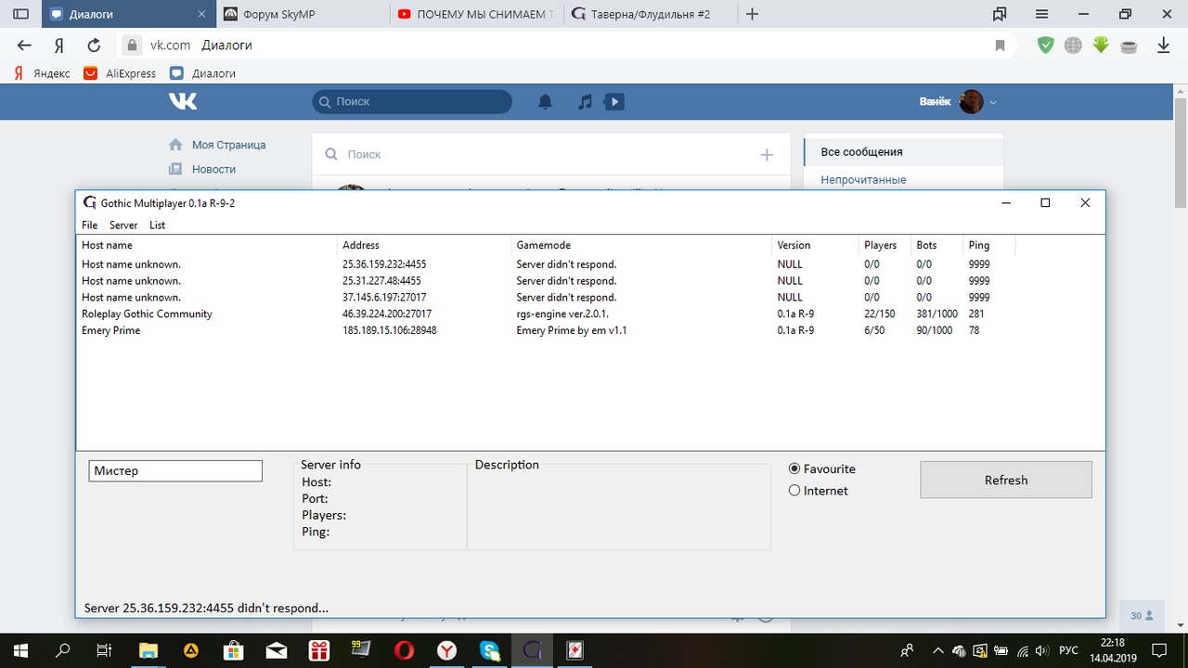Select the Internet radio button
The width and height of the screenshot is (1188, 668).
794,491
